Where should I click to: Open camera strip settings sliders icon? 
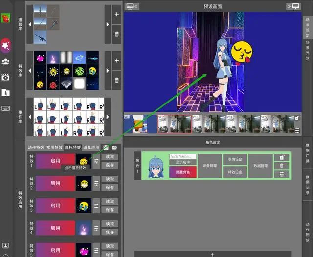297,130
